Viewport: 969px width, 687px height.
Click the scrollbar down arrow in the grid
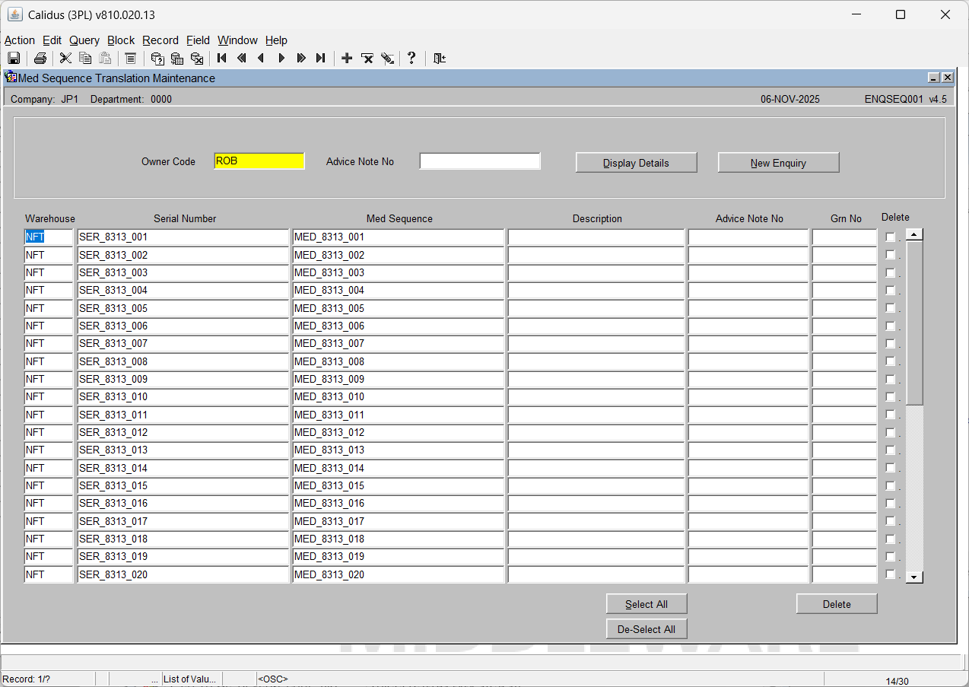(914, 577)
